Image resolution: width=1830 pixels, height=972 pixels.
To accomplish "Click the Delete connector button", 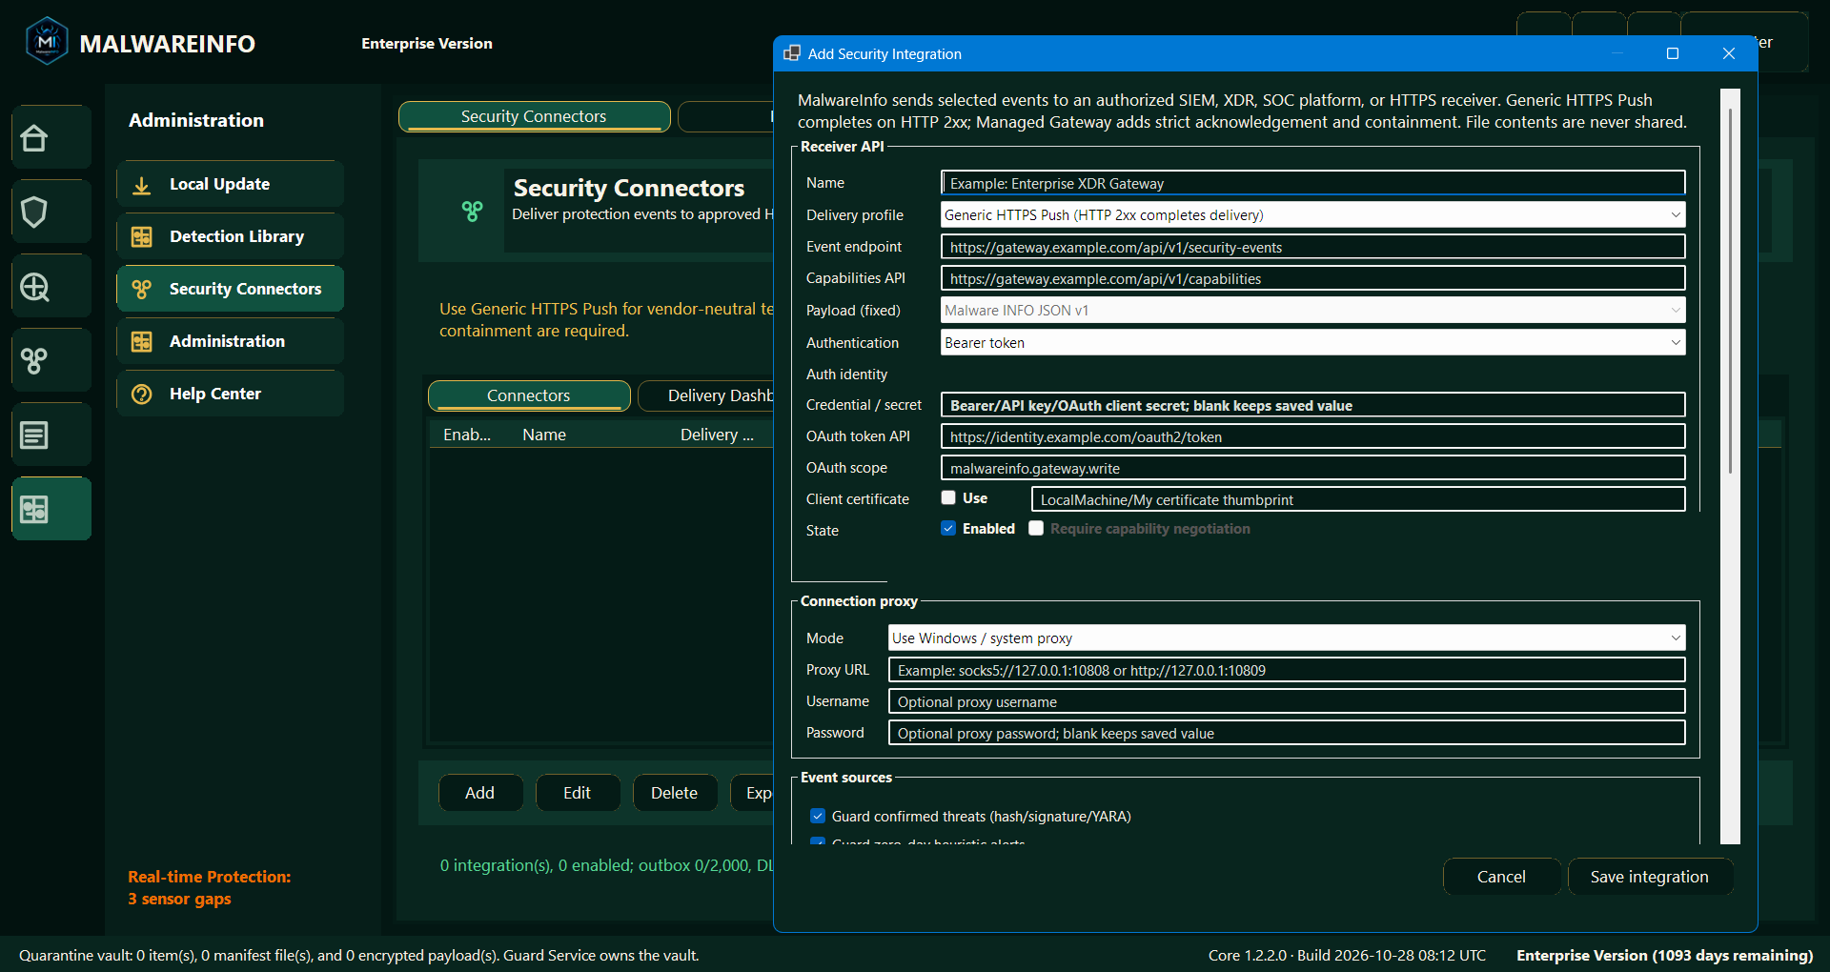I will (x=675, y=793).
